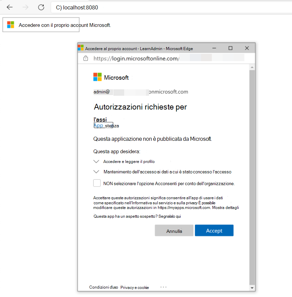Image resolution: width=292 pixels, height=297 pixels.
Task: Click the Accept button
Action: [x=214, y=230]
